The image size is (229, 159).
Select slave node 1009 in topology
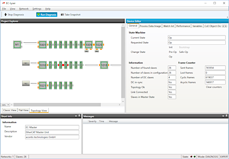pos(89,45)
